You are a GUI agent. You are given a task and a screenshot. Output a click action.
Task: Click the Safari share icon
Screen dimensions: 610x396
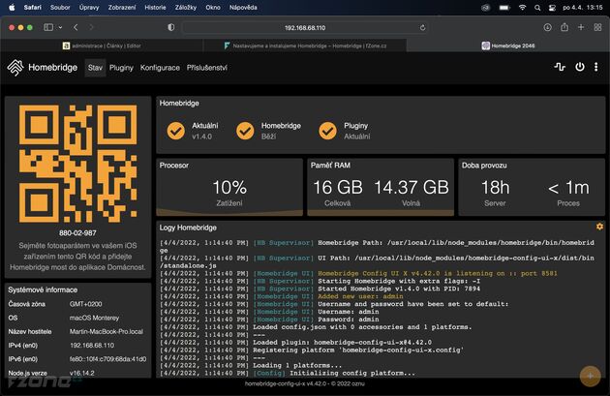pos(564,27)
